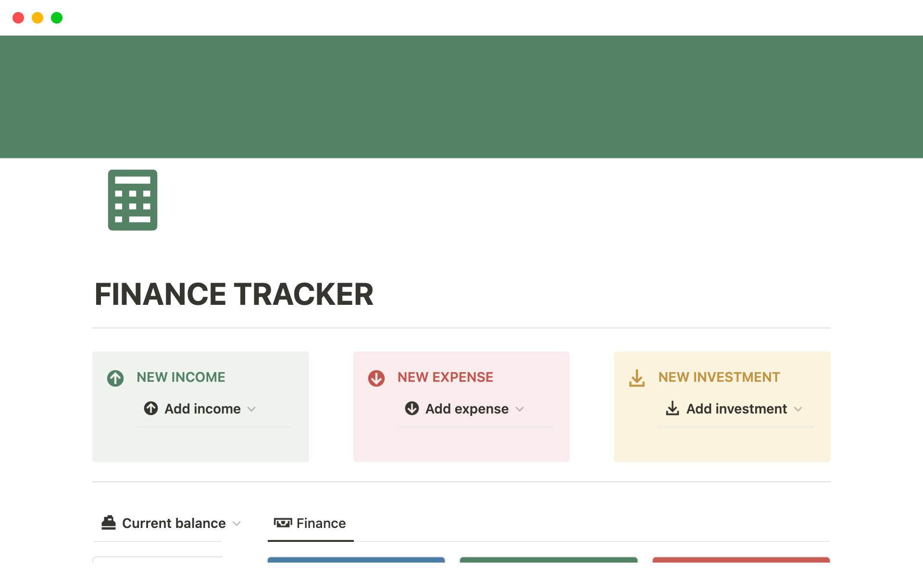Screen dimensions: 923x577
Task: Click the green Finance chart bar
Action: 548,558
